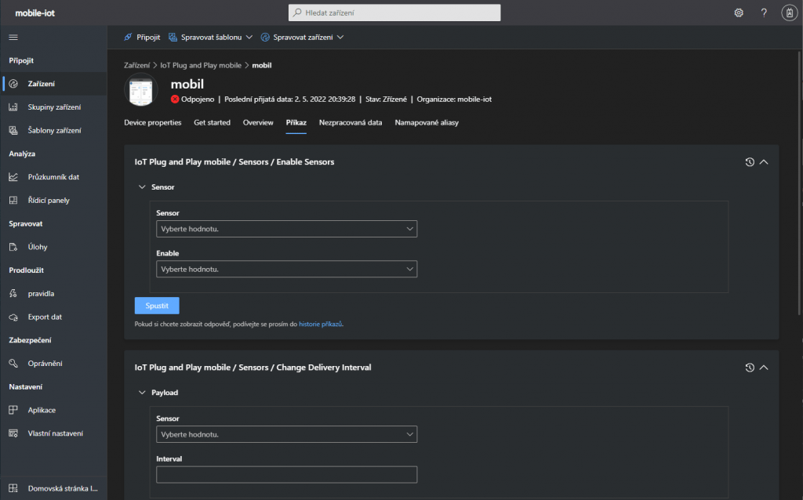Open command history for Change Delivery Interval
This screenshot has height=500, width=803.
[750, 368]
